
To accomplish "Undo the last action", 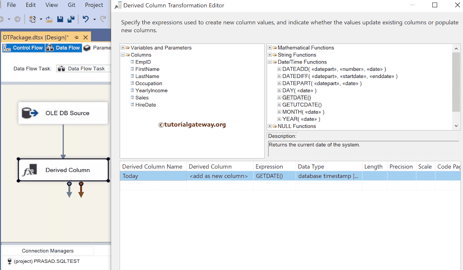I will tap(85, 19).
